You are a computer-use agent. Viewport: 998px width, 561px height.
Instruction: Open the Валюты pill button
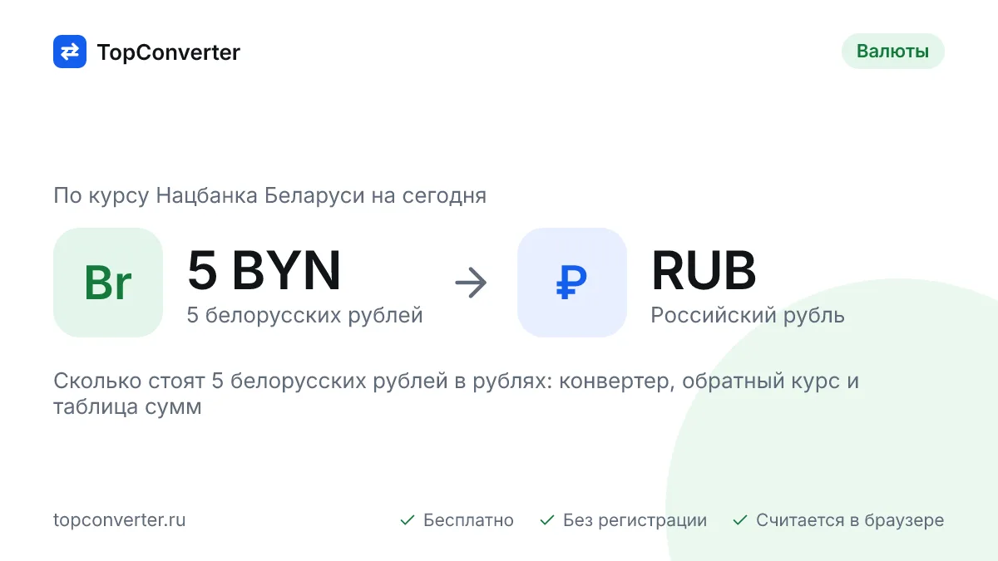tap(893, 52)
